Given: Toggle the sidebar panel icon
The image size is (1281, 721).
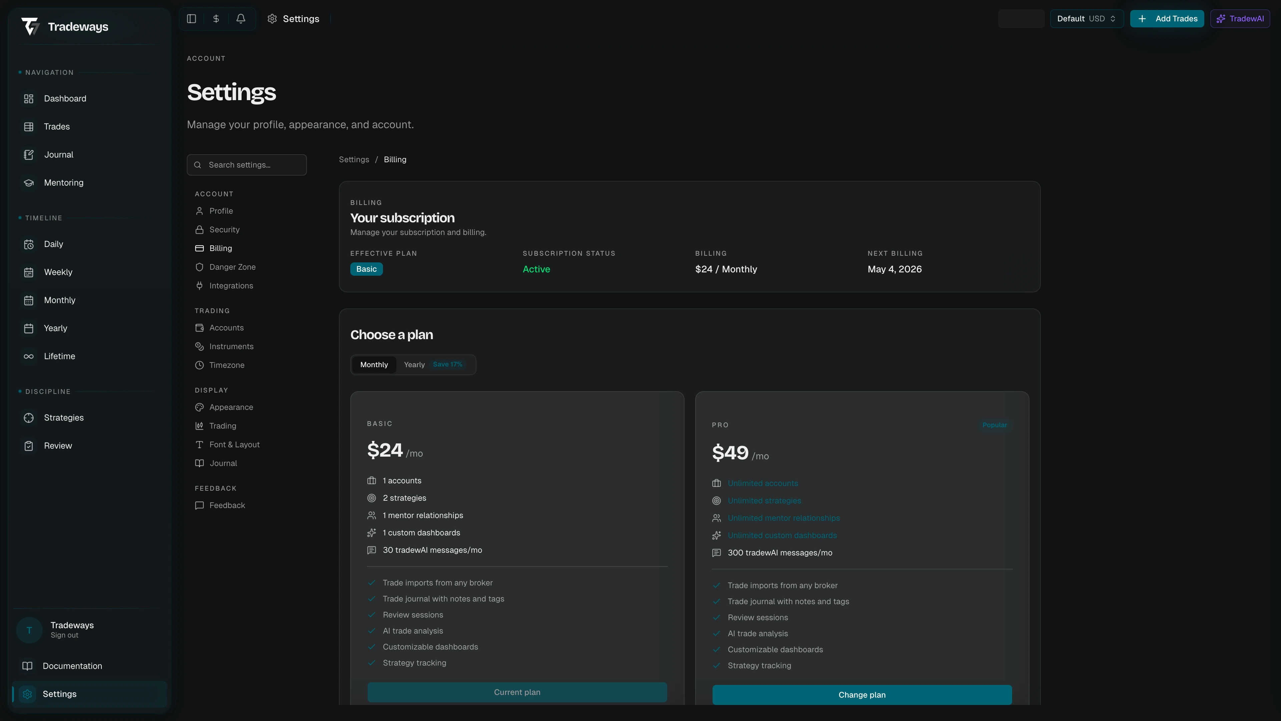Looking at the screenshot, I should [x=191, y=18].
